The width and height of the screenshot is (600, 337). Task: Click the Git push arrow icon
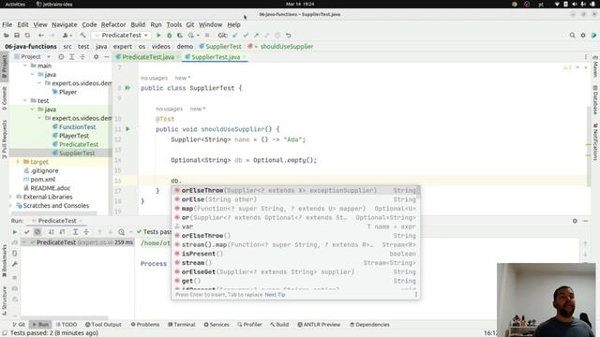coord(256,36)
